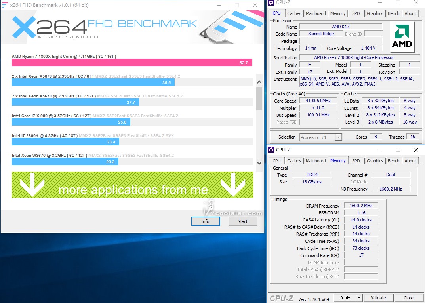This screenshot has width=425, height=303.
Task: Click the Technology '14 nm' value
Action: click(311, 48)
